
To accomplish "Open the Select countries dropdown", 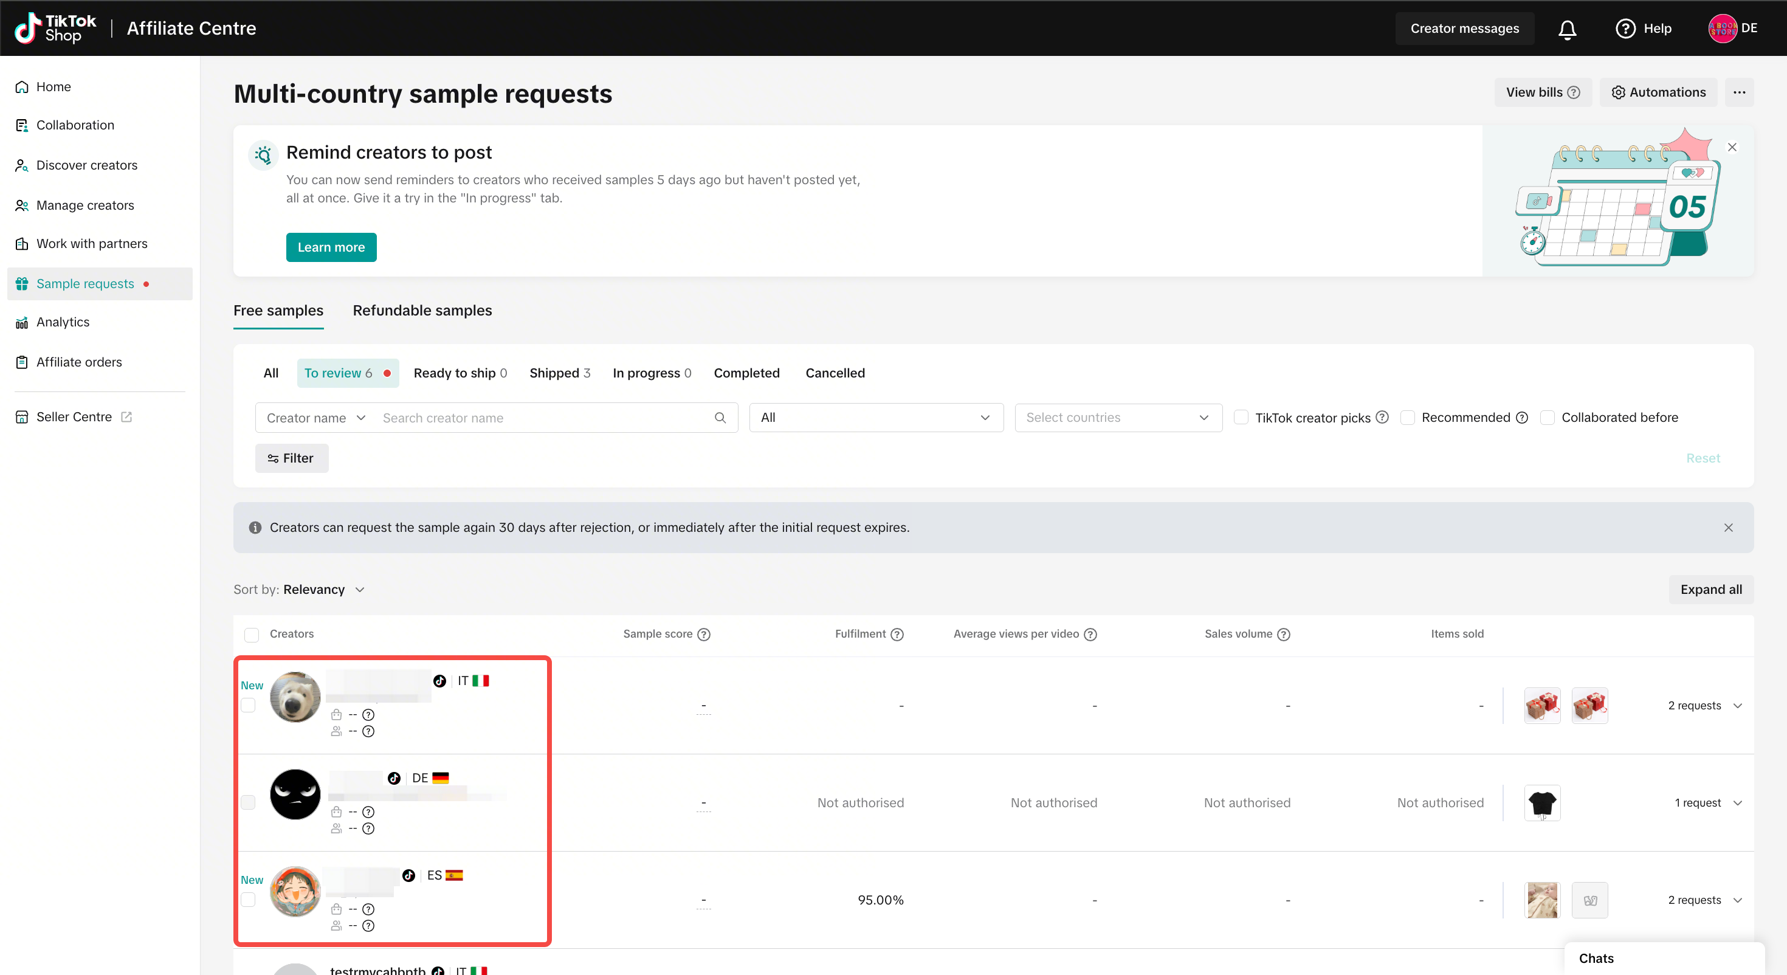I will (x=1118, y=417).
